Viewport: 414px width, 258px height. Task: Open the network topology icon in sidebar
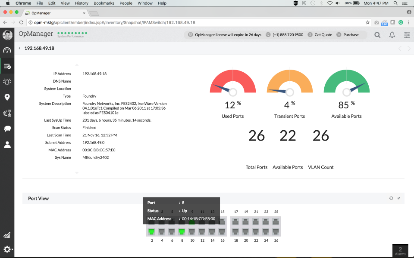[x=7, y=113]
